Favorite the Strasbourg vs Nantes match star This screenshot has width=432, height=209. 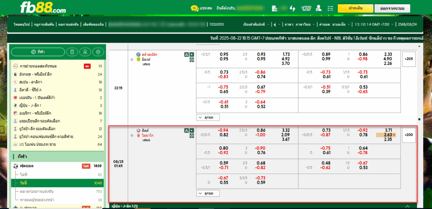[132, 59]
